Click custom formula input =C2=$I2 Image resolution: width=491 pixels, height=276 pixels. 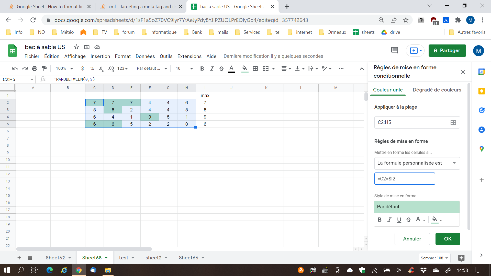405,179
